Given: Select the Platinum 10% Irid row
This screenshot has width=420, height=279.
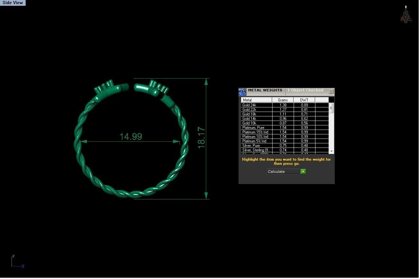Looking at the screenshot, I should click(x=285, y=137).
